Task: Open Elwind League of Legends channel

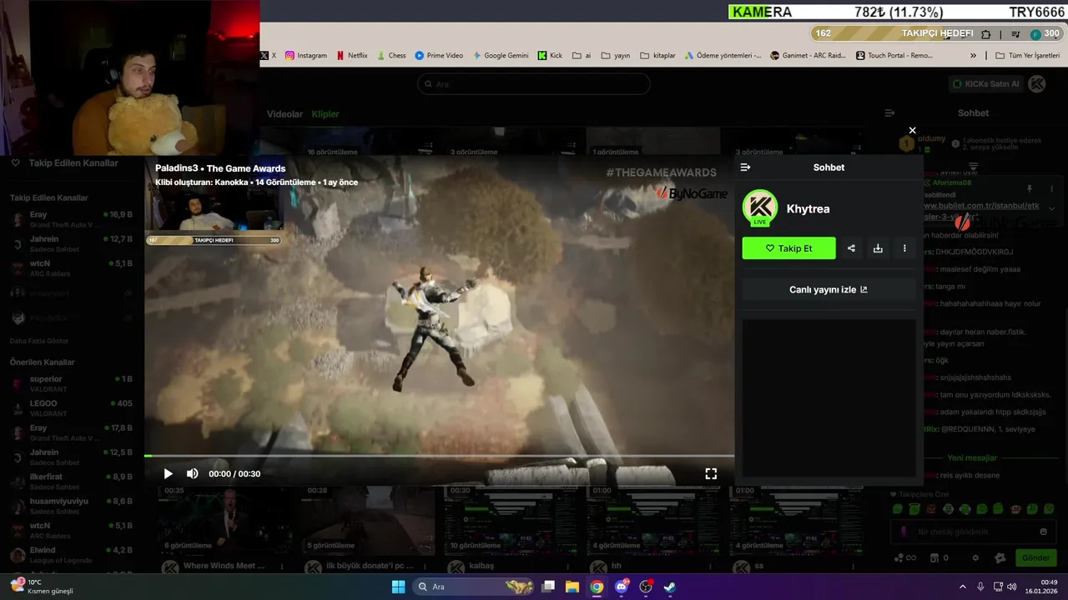Action: (x=72, y=554)
